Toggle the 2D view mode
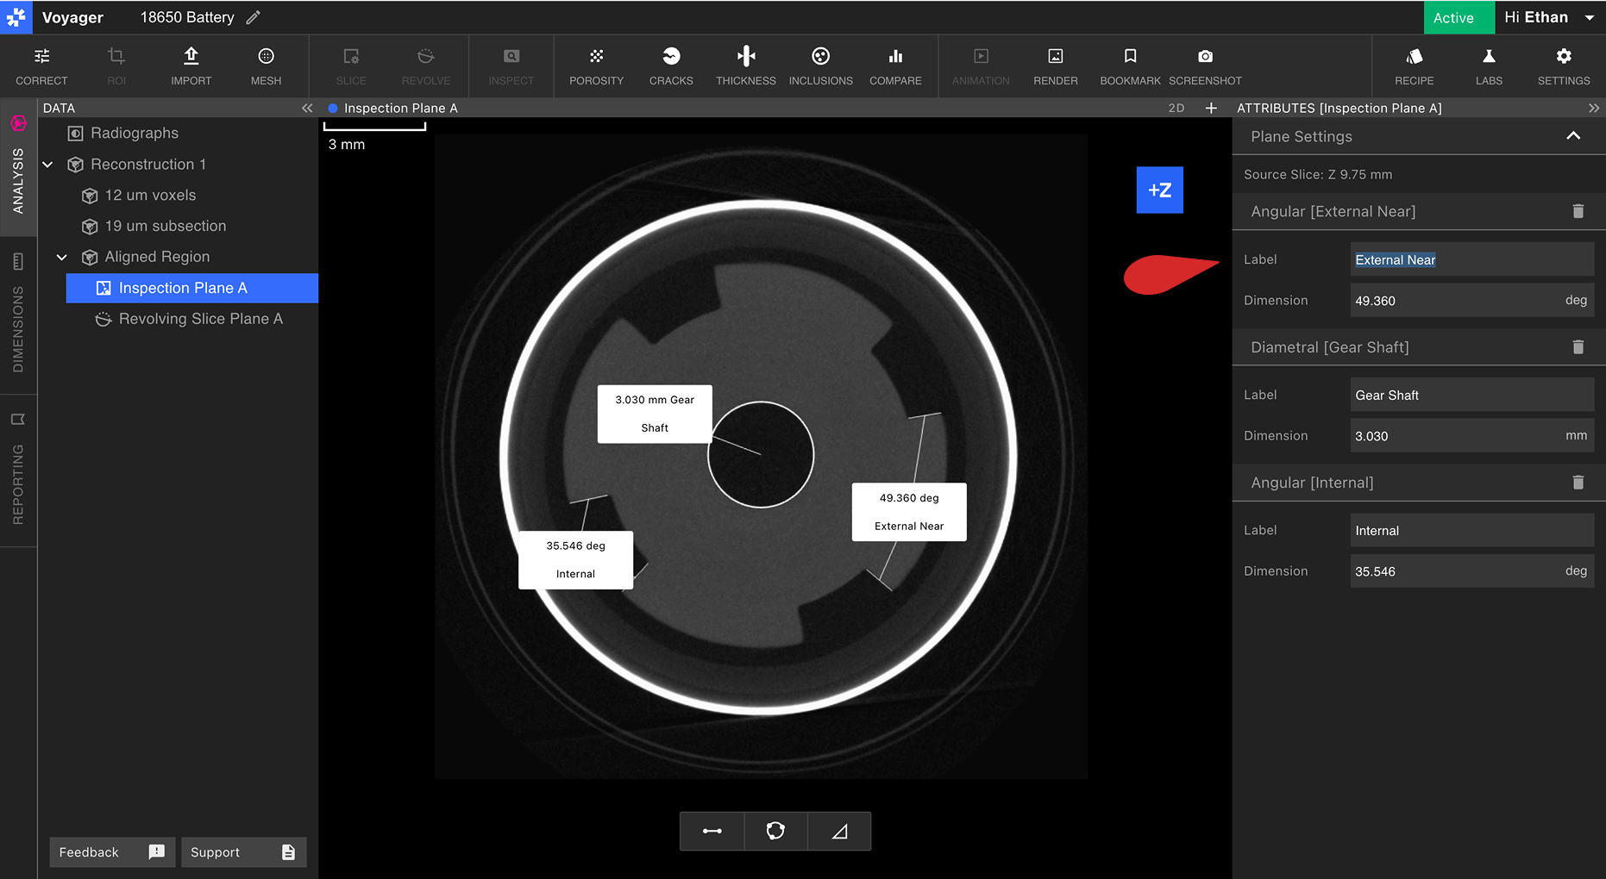This screenshot has width=1606, height=879. pyautogui.click(x=1176, y=108)
